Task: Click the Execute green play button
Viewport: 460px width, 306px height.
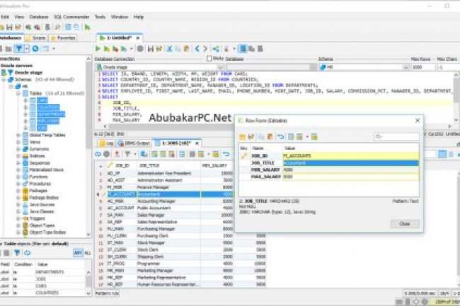Action: (x=97, y=48)
